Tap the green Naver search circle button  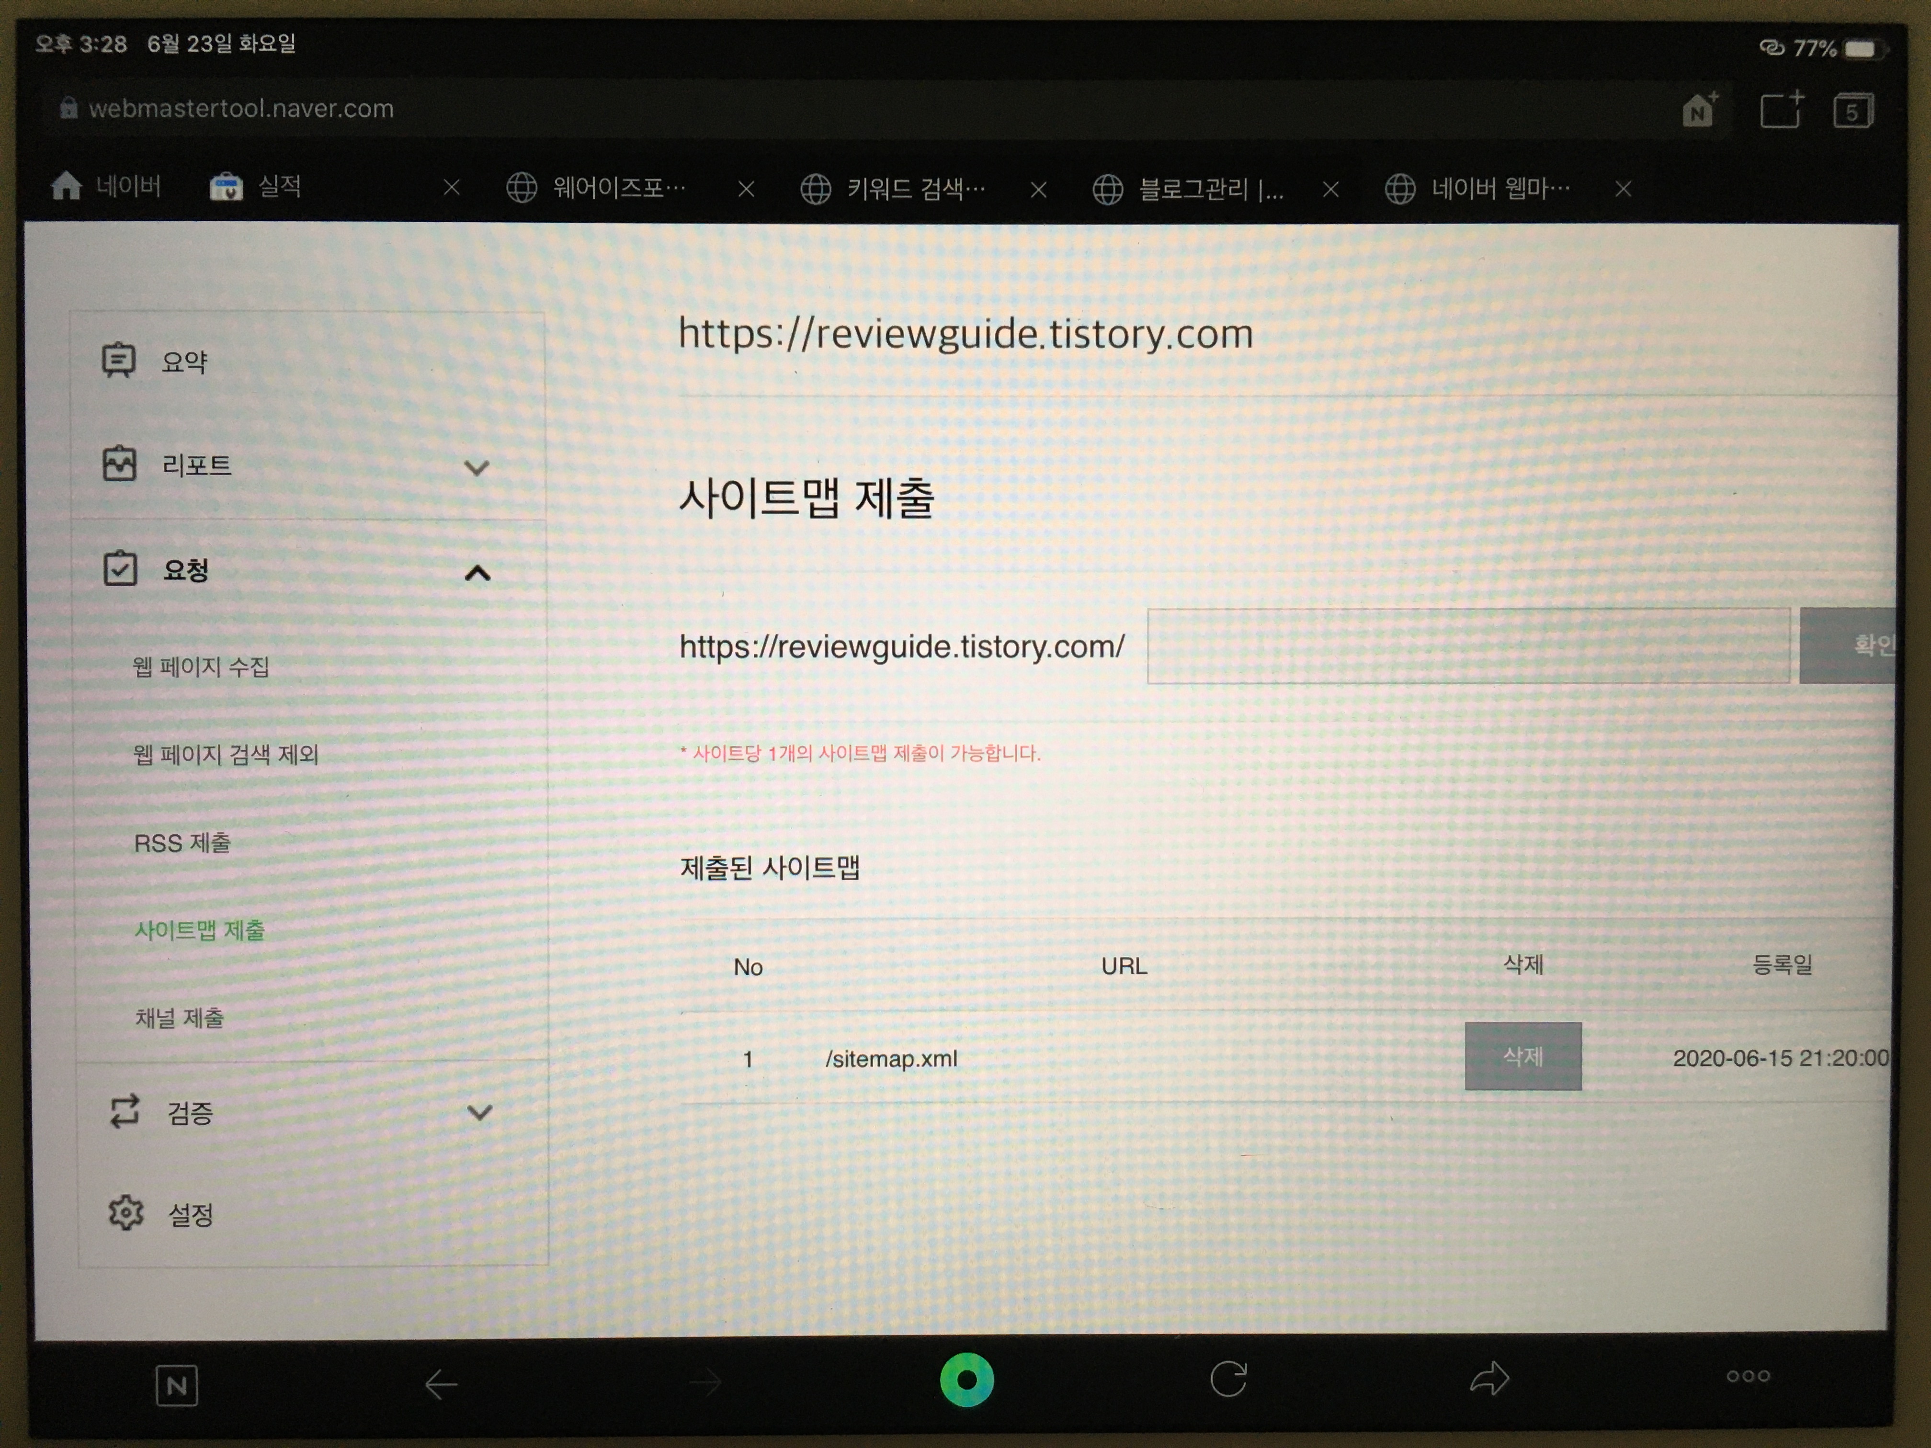[x=966, y=1379]
